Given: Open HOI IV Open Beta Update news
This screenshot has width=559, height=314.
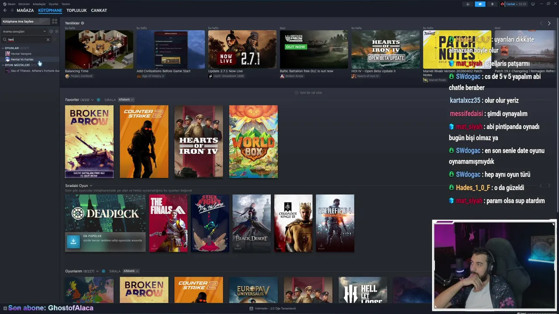Looking at the screenshot, I should pos(386,49).
